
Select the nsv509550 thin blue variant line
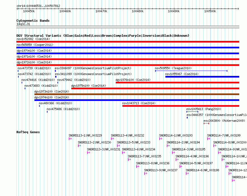pos(191,71)
